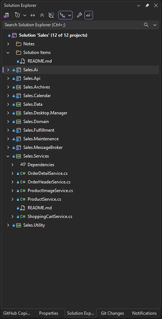Toggle the Show All Files icon

(x=51, y=15)
